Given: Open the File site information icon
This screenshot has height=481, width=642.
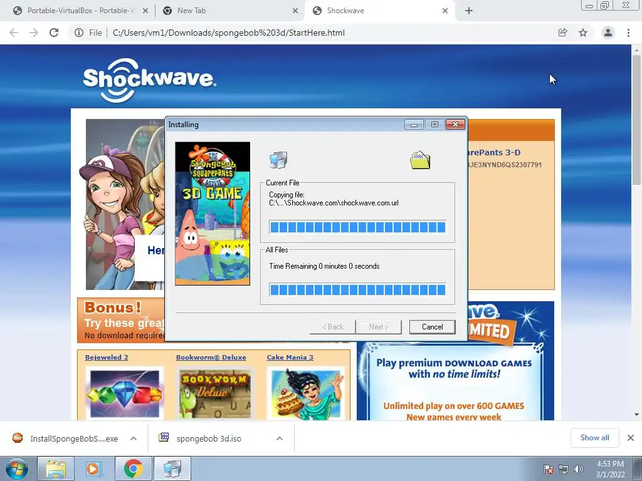Looking at the screenshot, I should 79,33.
